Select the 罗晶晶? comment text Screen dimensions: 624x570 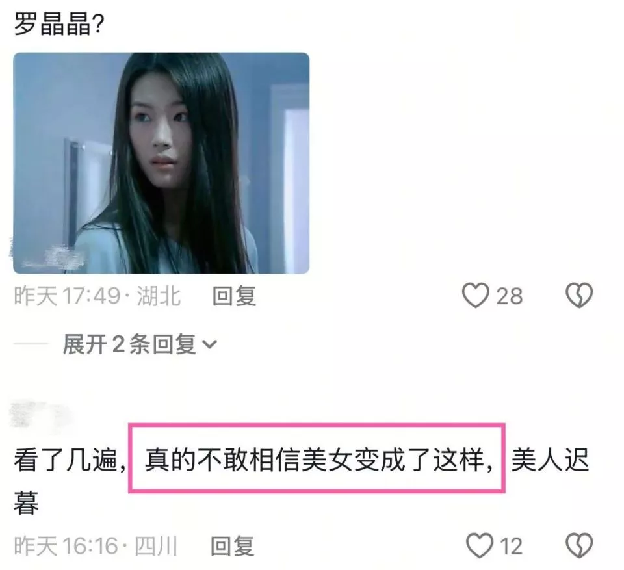59,25
